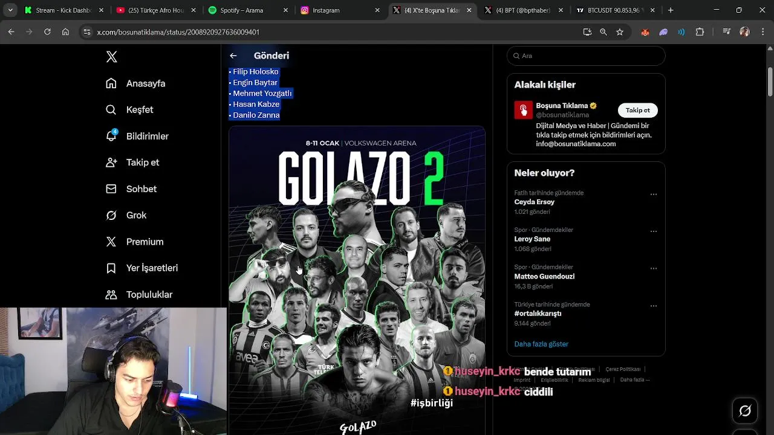The image size is (774, 435).
Task: Close the Spotify tab
Action: point(285,10)
